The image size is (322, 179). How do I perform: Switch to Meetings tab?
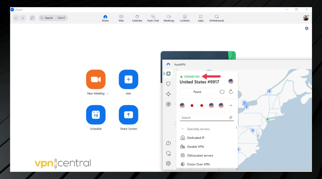tap(169, 18)
